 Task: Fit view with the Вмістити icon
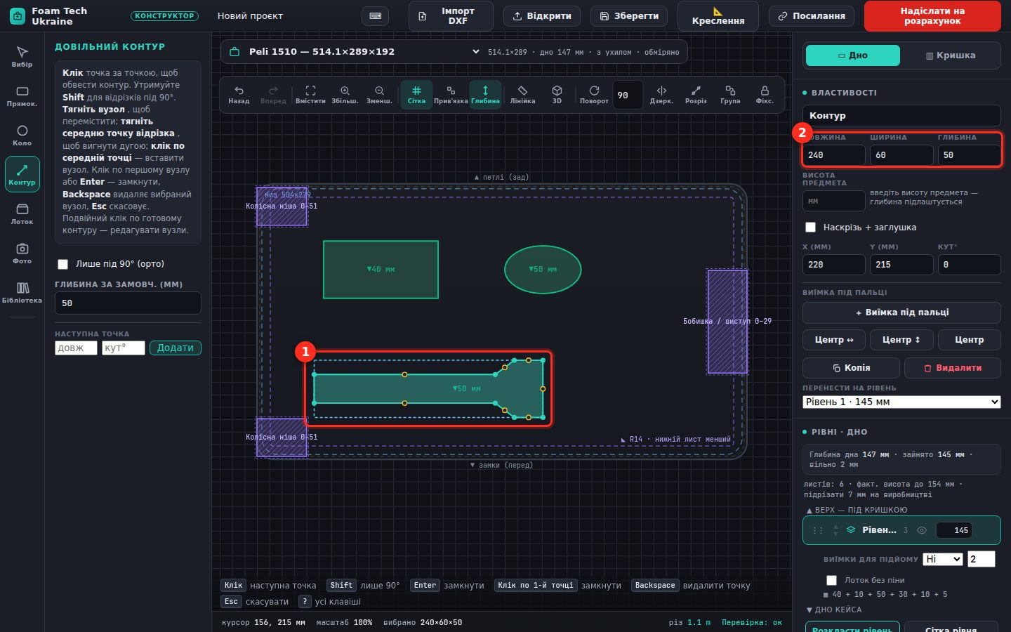click(x=310, y=95)
